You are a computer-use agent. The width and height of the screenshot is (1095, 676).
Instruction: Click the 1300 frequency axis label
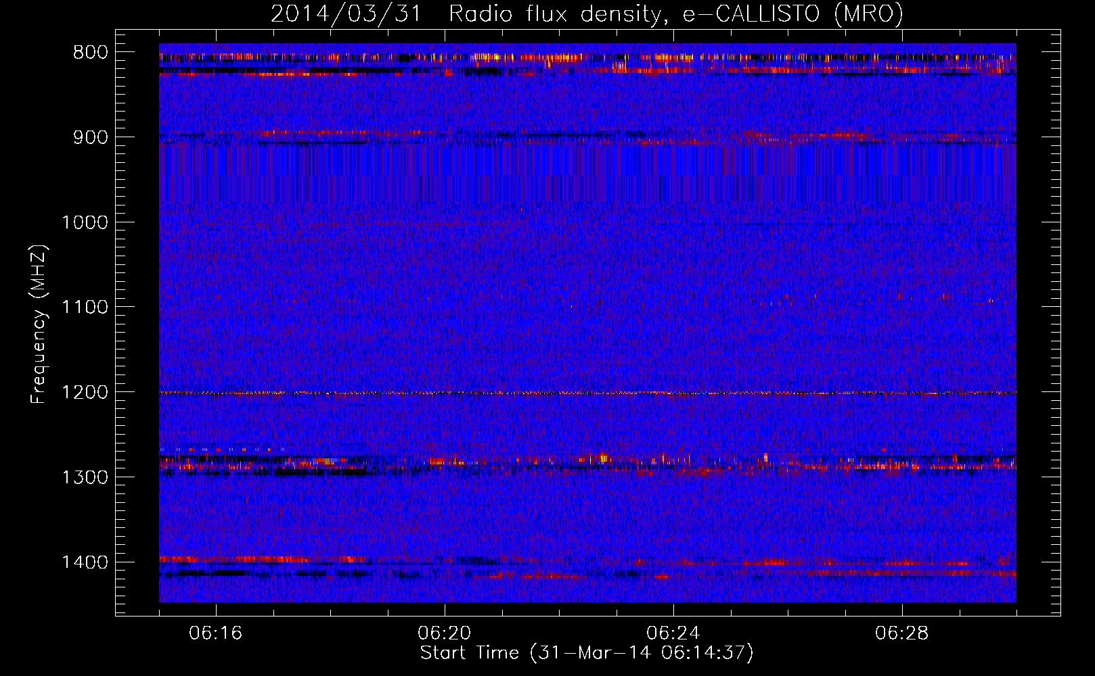click(x=85, y=477)
